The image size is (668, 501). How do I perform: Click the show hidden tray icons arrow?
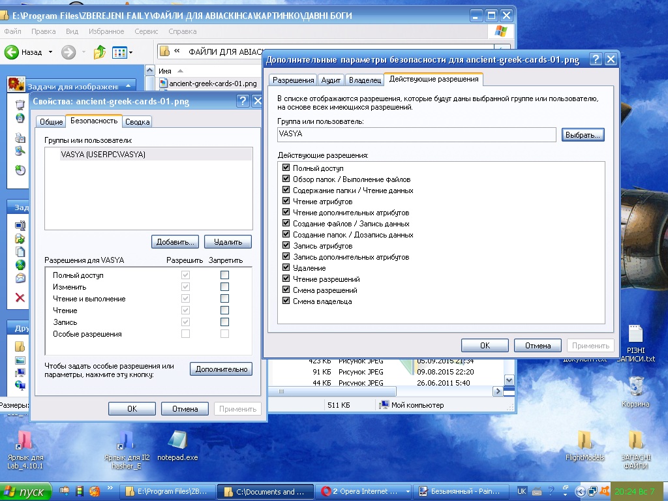click(x=580, y=491)
